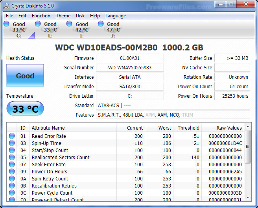Click the Current column header
This screenshot has width=258, height=208.
(131, 128)
